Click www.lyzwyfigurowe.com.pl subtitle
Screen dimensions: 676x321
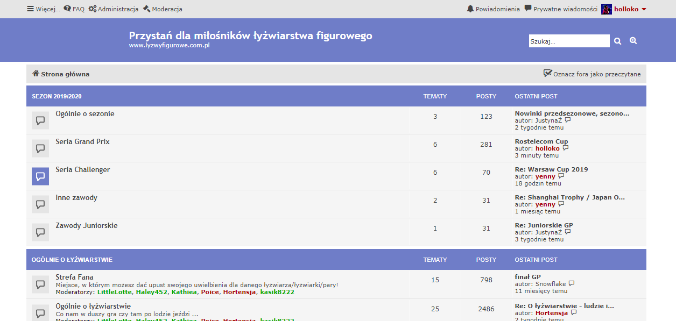click(169, 45)
